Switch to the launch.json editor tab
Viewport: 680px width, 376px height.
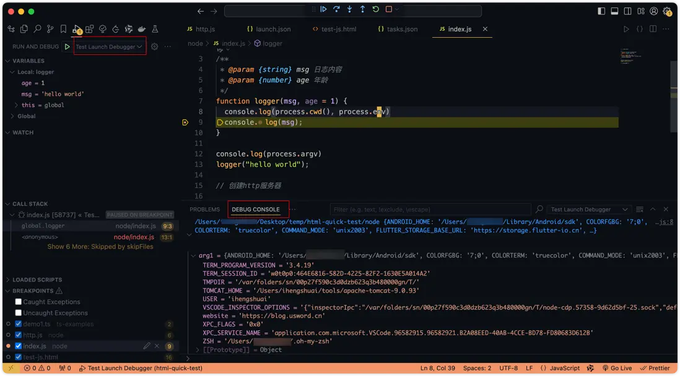click(272, 29)
